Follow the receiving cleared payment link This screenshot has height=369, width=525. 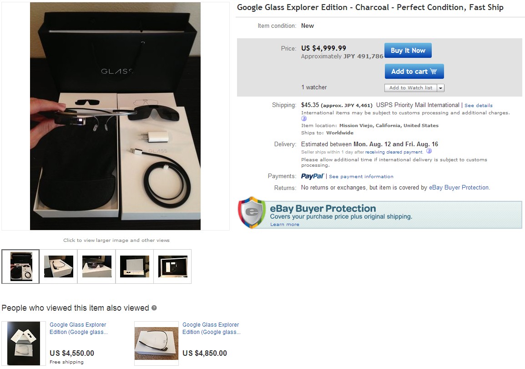pos(394,152)
